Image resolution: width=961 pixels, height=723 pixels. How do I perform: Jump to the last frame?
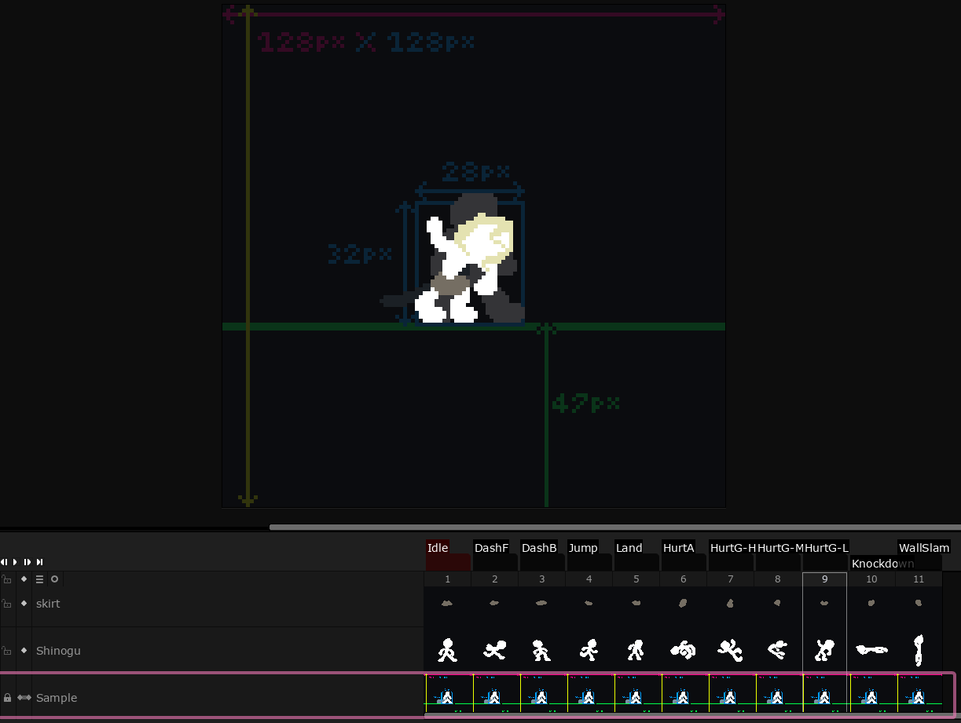(39, 562)
